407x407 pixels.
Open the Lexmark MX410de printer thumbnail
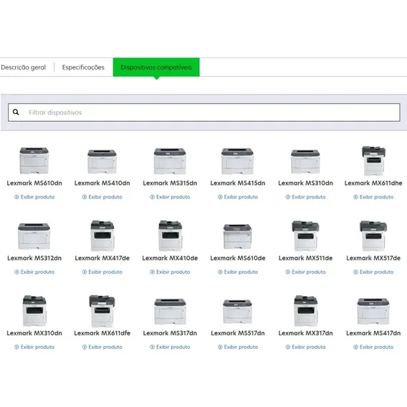pos(170,236)
